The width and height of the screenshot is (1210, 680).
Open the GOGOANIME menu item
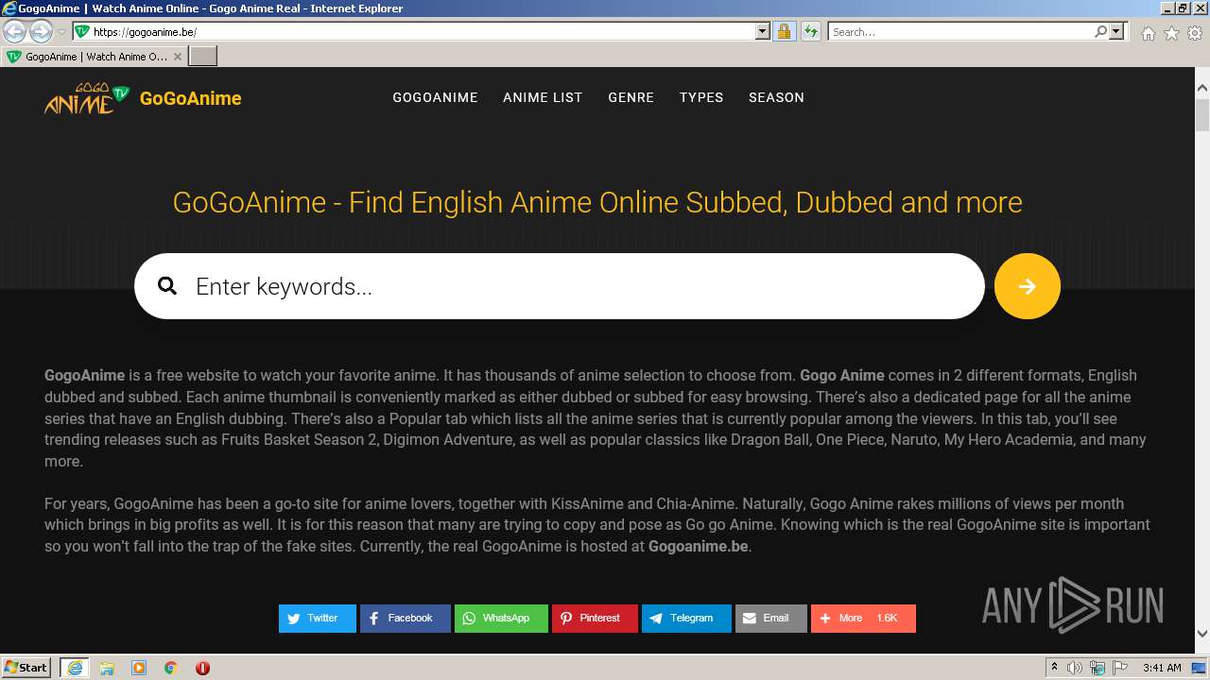pos(435,97)
